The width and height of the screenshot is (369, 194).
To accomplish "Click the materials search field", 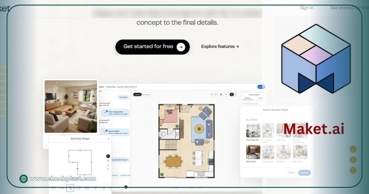I will click(x=252, y=104).
